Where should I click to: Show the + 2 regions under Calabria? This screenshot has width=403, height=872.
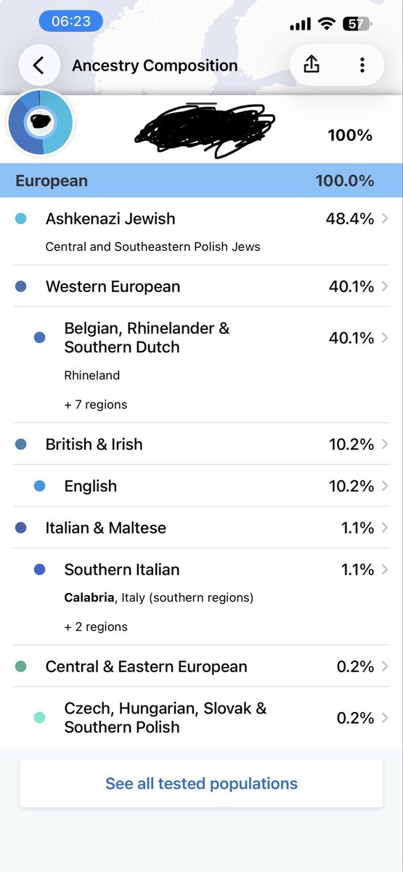click(x=96, y=627)
